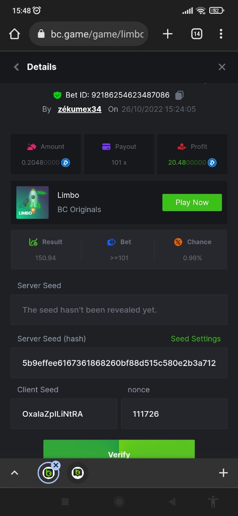Viewport: 238px width, 516px height.
Task: Tap the green verified shield icon
Action: tap(57, 95)
